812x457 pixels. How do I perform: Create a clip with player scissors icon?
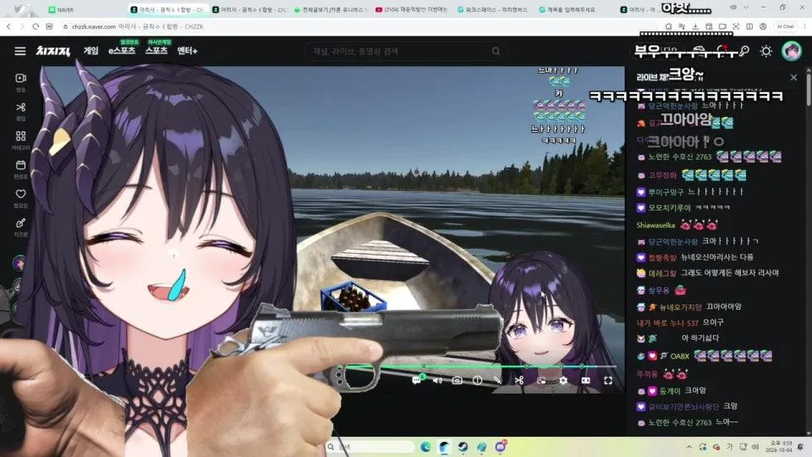(x=518, y=380)
